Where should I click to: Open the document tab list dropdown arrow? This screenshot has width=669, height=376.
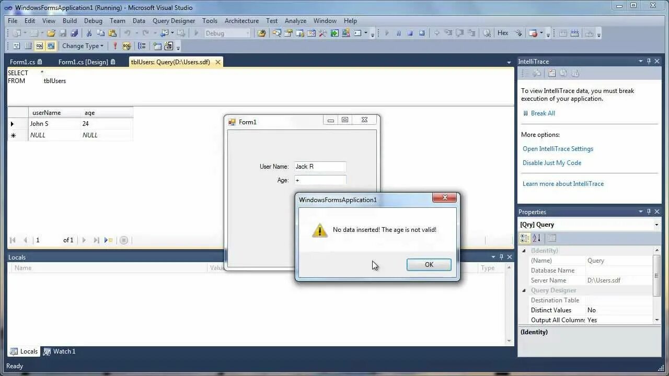(x=509, y=62)
